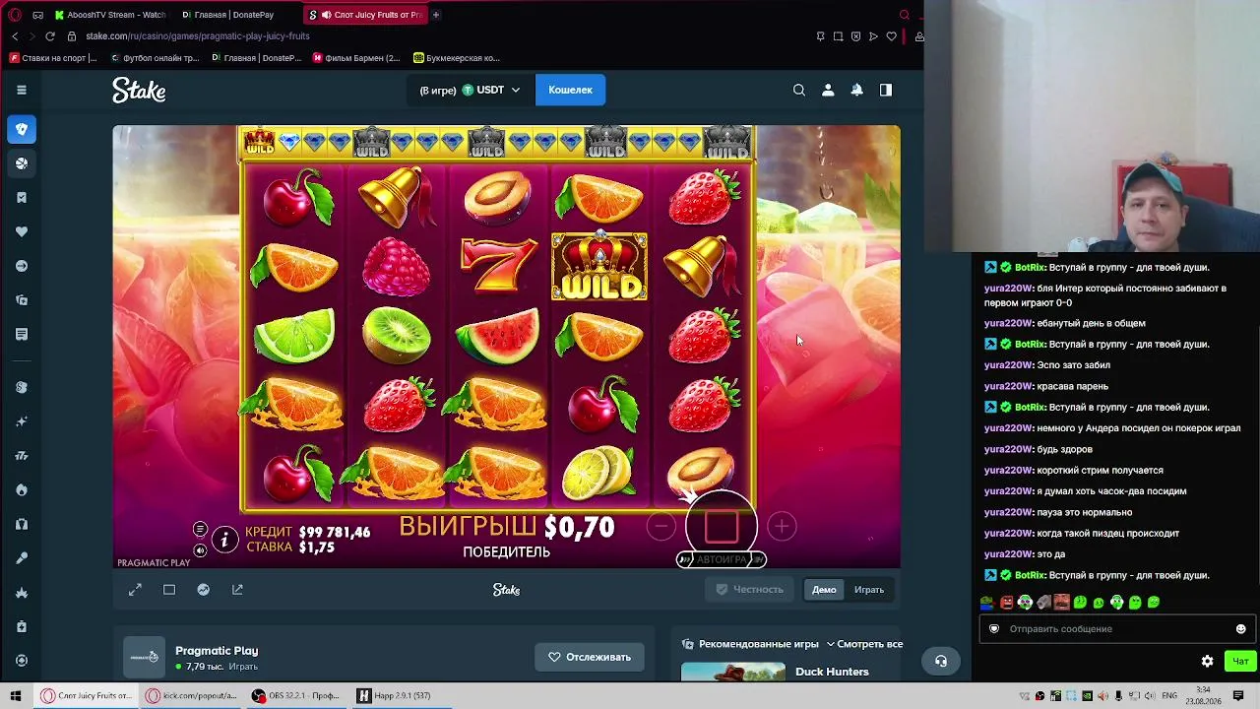
Task: Click the Отслеживать follow button
Action: pyautogui.click(x=590, y=657)
